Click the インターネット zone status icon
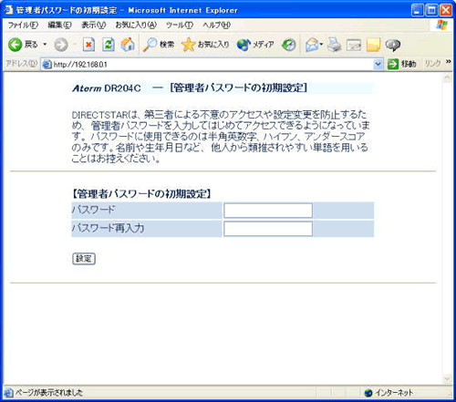 (368, 393)
